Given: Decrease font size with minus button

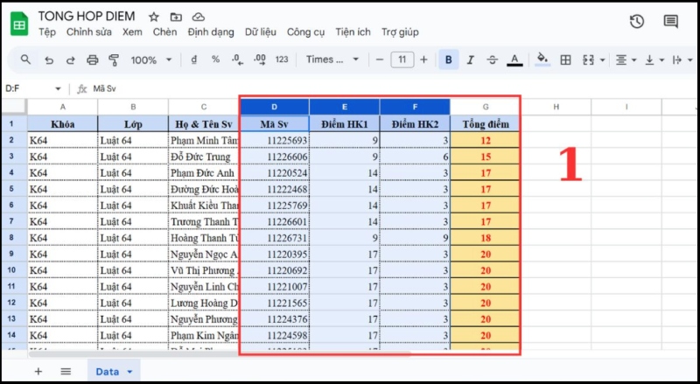Looking at the screenshot, I should pyautogui.click(x=380, y=59).
